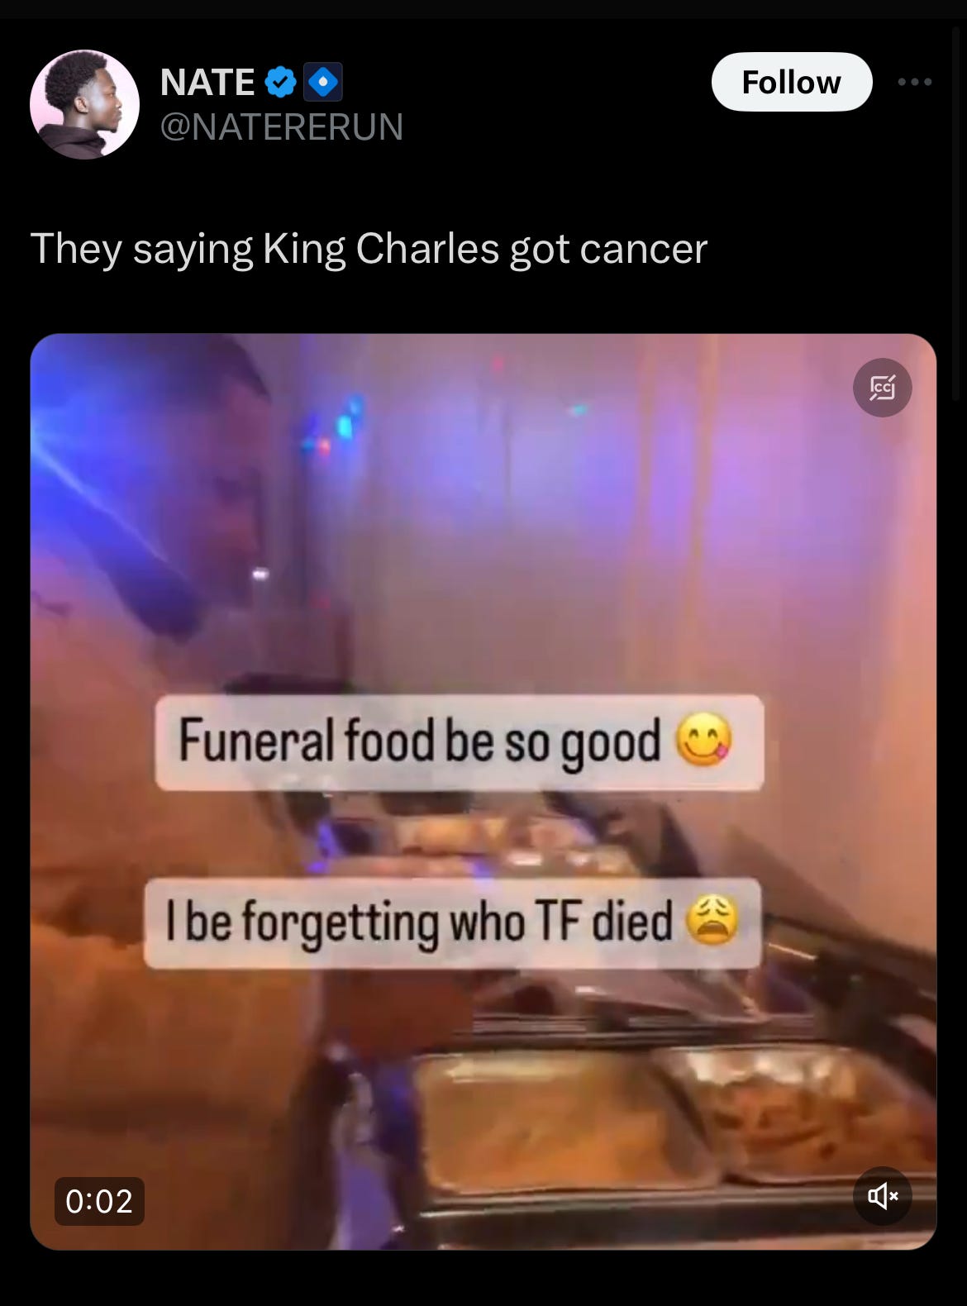Open the NATE display name link
The width and height of the screenshot is (967, 1306).
(x=207, y=82)
